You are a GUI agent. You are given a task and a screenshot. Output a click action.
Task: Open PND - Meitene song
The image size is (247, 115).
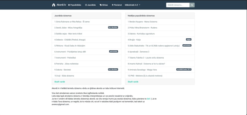(x=145, y=76)
